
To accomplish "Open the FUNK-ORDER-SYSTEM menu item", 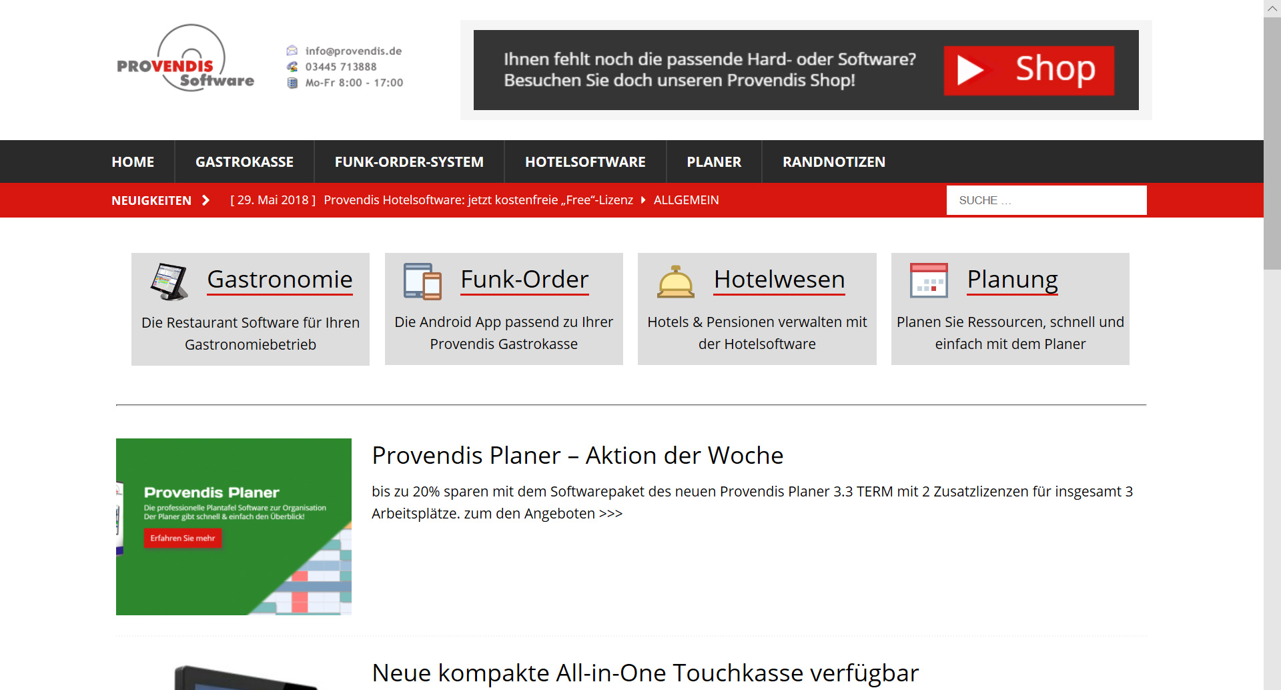I will [409, 161].
